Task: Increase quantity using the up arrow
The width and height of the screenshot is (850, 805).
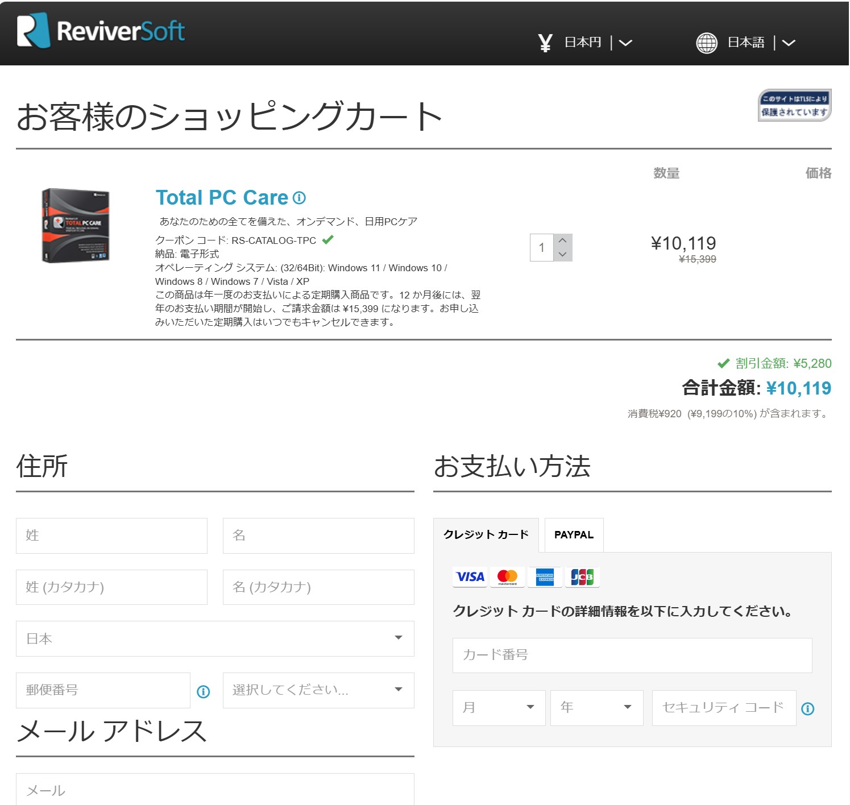Action: (x=562, y=240)
